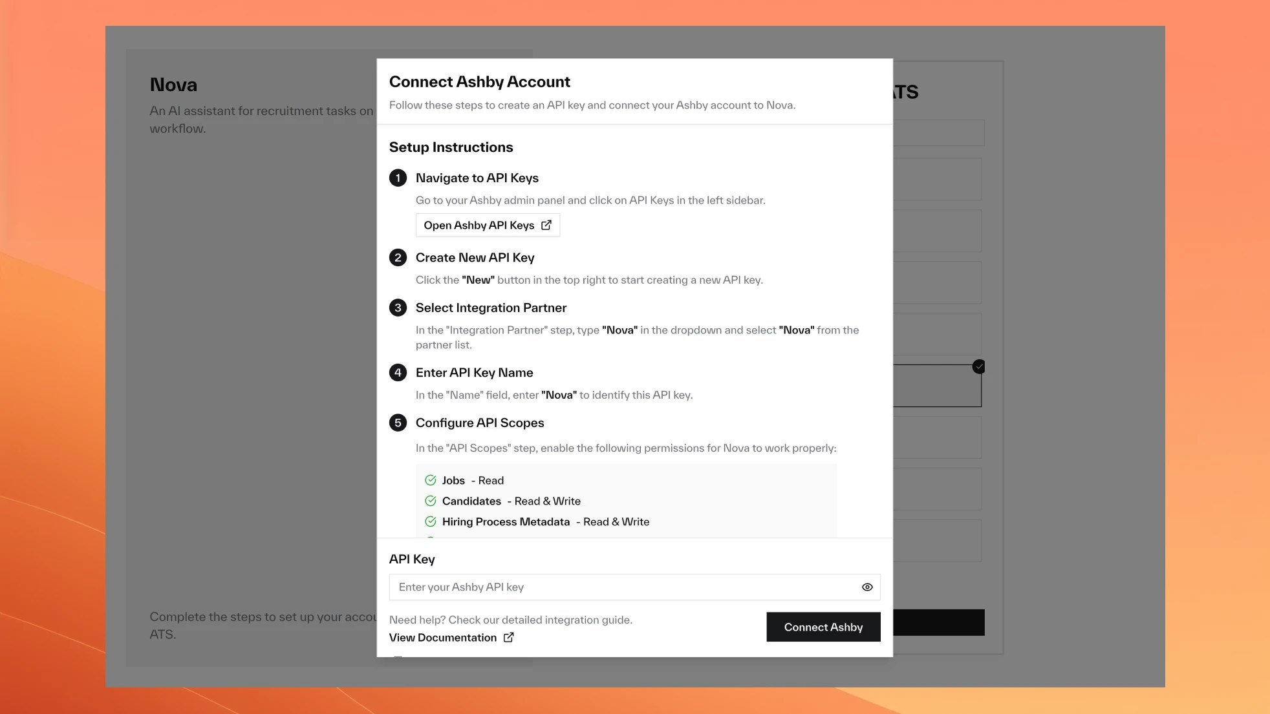Open Ashby API Keys page

(x=479, y=225)
